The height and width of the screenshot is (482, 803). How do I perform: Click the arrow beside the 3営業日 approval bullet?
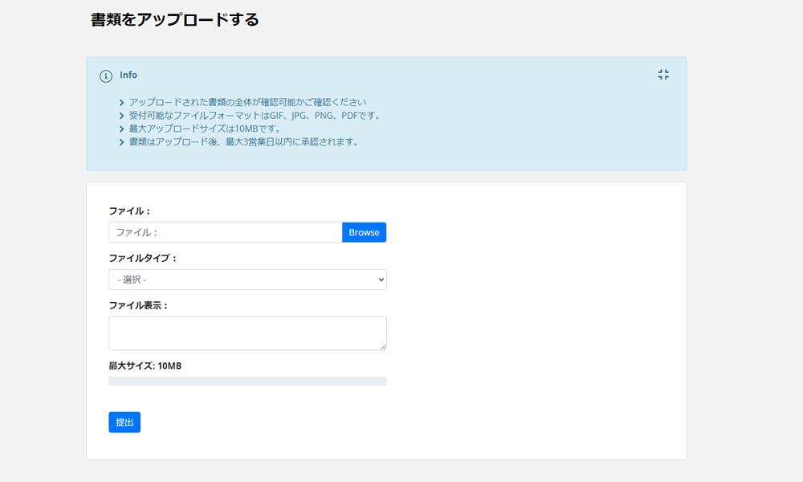click(x=122, y=143)
